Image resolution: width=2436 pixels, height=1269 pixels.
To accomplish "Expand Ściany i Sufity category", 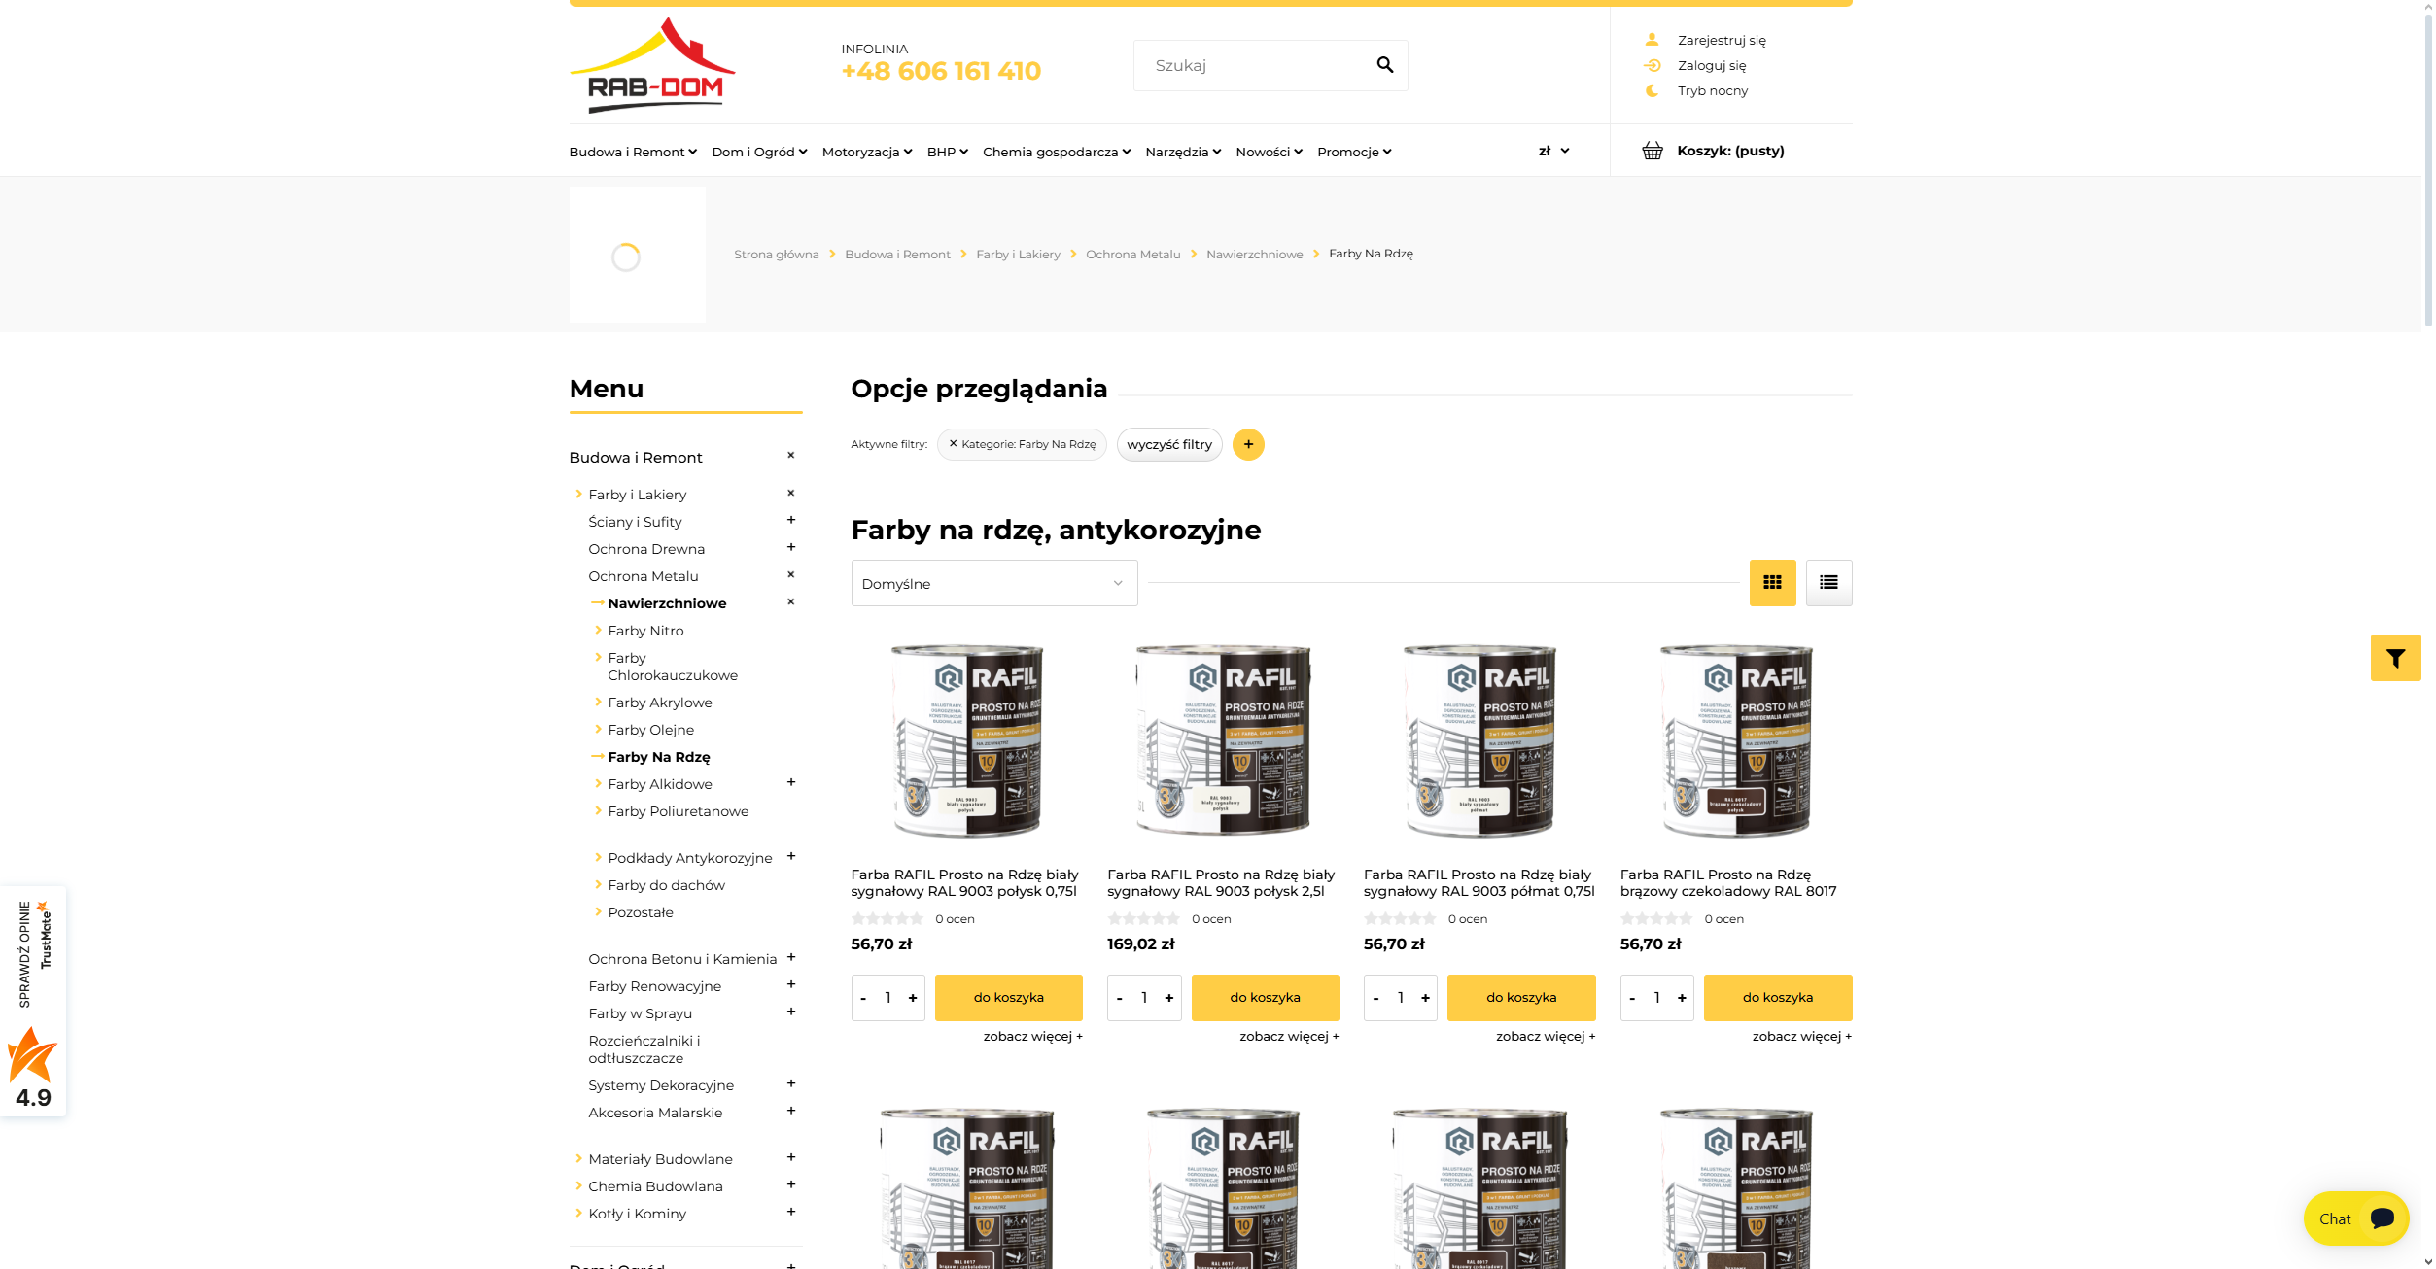I will 790,521.
